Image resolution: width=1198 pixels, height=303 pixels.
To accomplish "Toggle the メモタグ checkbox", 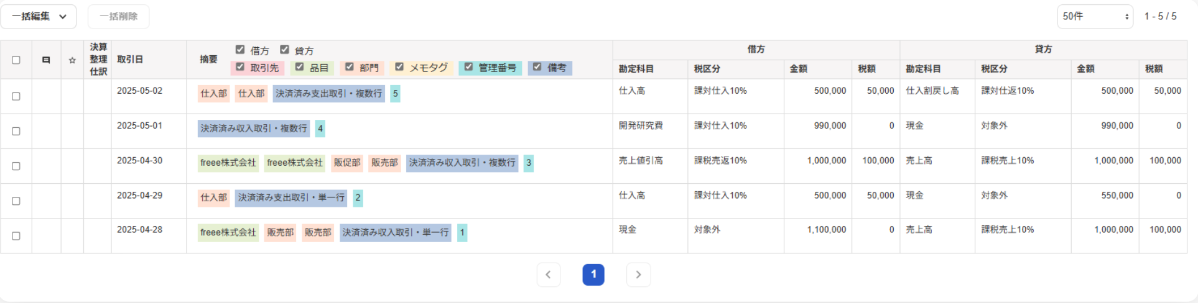I will (x=399, y=67).
